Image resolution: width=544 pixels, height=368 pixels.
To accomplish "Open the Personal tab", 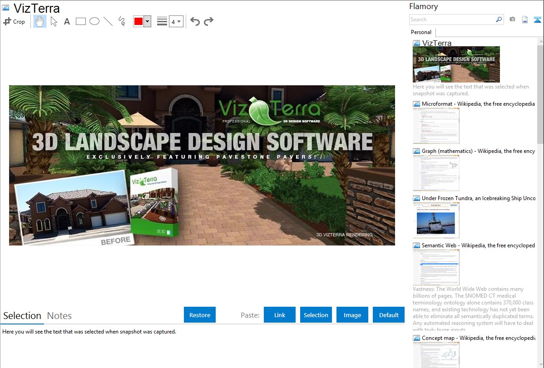I will [421, 32].
